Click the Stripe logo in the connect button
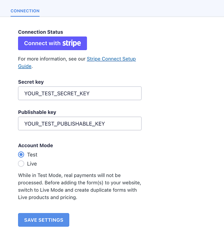Image resolution: width=224 pixels, height=247 pixels. [x=72, y=43]
